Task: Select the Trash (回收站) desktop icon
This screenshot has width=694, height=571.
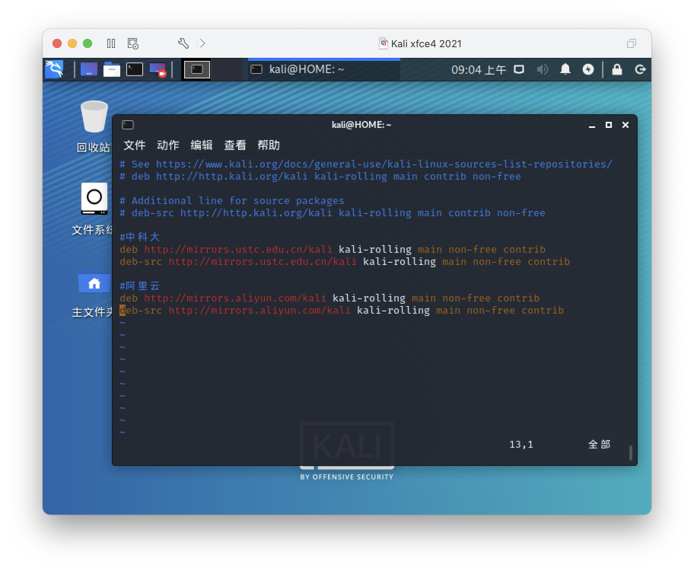Action: 94,126
